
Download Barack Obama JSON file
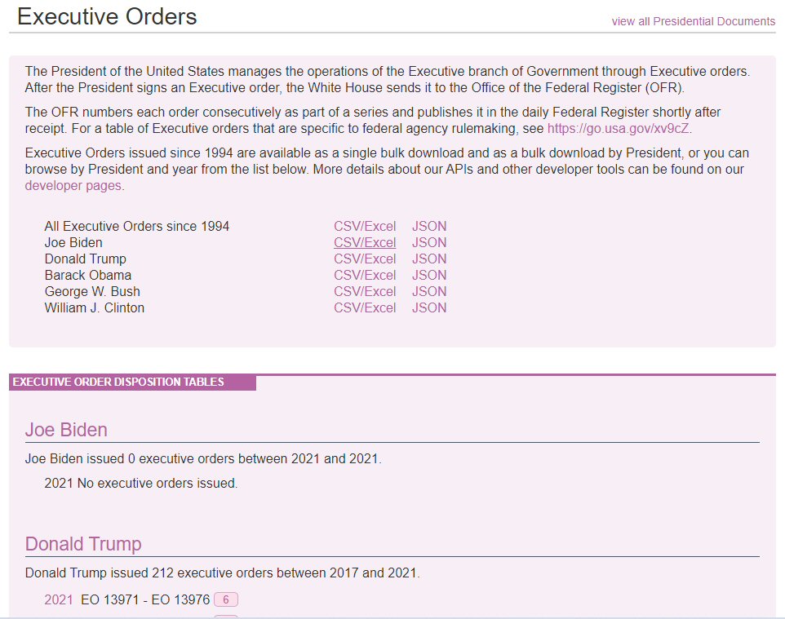(x=429, y=275)
